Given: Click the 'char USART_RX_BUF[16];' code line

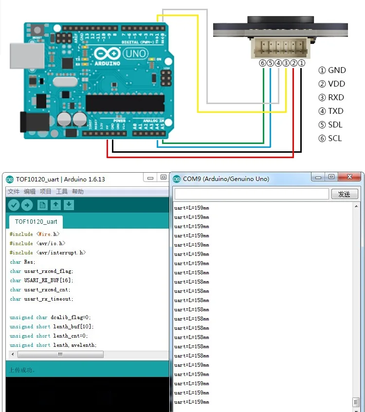Looking at the screenshot, I should point(41,280).
